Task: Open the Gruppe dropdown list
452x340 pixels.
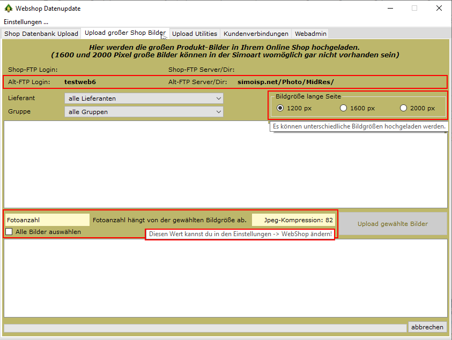Action: (x=143, y=112)
